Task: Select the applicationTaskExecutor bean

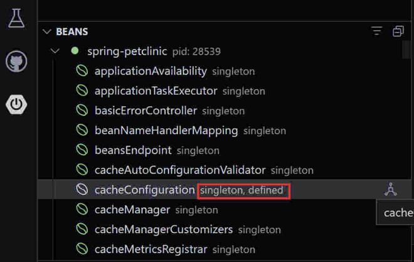Action: pyautogui.click(x=156, y=91)
